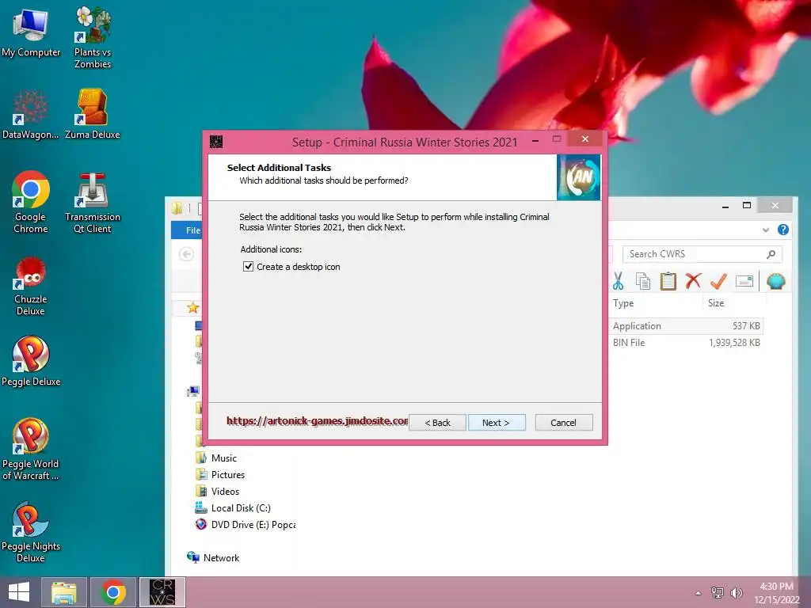Sort by the Type column header
The height and width of the screenshot is (608, 811).
coord(623,303)
